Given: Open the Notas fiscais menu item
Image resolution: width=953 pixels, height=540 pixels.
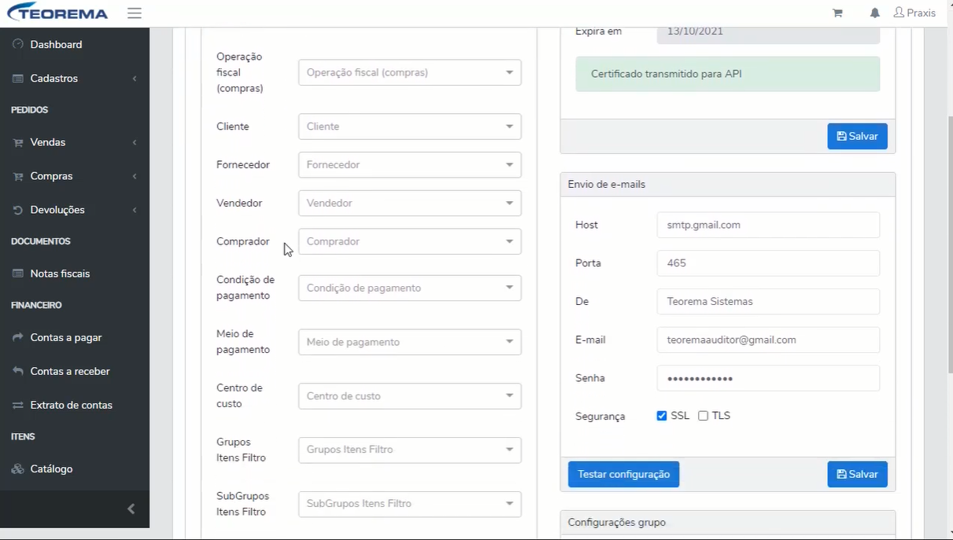Looking at the screenshot, I should point(60,274).
